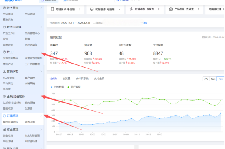Open 我的旺铺资料 link

coord(10,122)
